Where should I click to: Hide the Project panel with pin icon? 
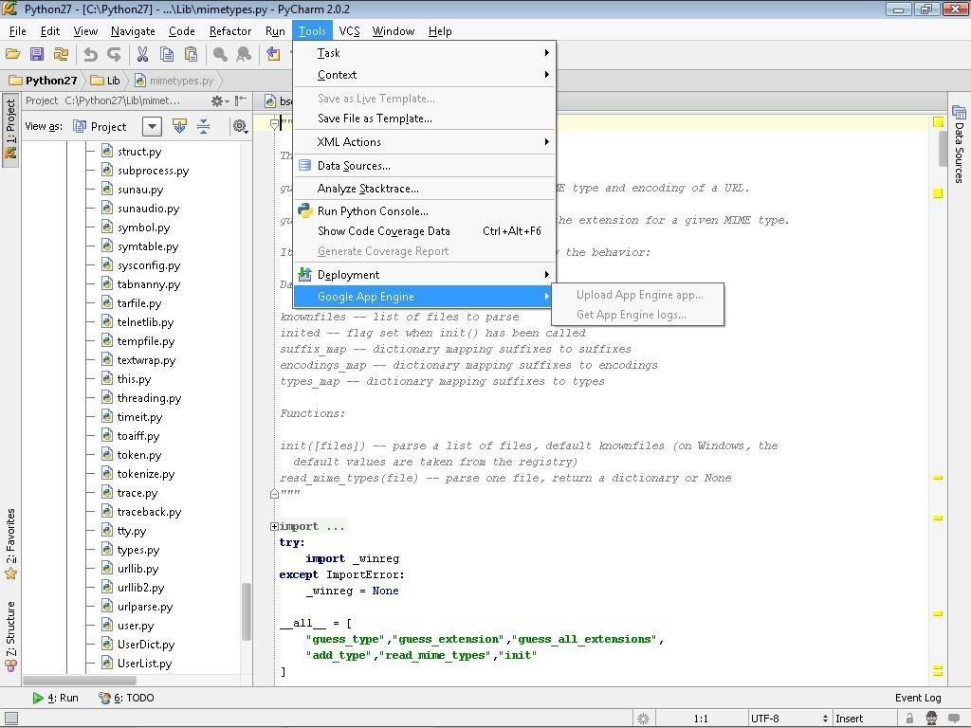(241, 100)
